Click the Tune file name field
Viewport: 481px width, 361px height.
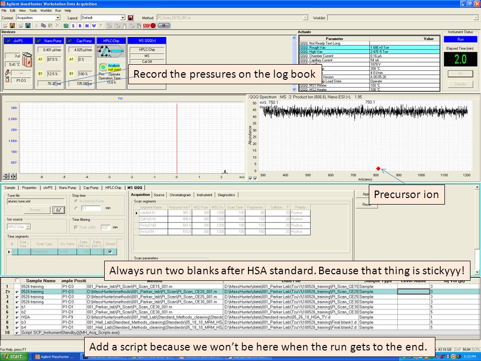coord(36,202)
